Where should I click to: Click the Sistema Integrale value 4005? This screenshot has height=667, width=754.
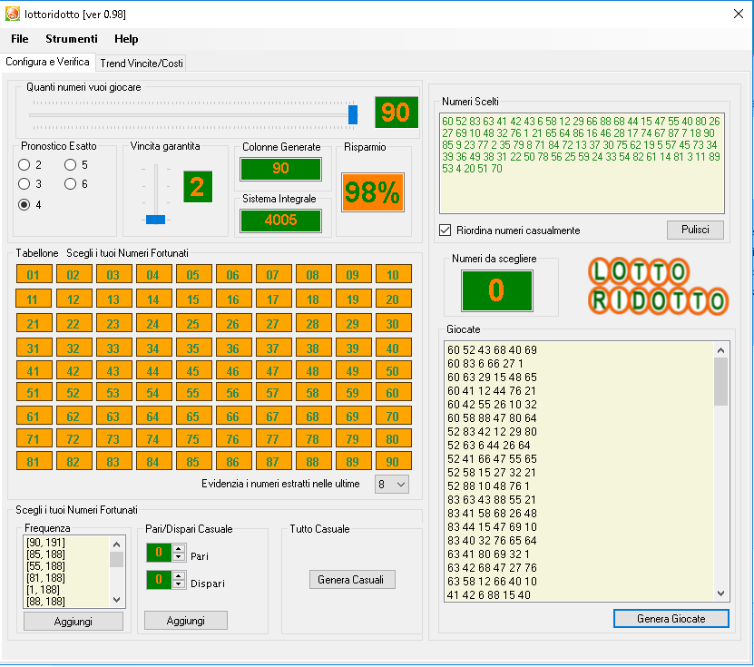tap(281, 221)
